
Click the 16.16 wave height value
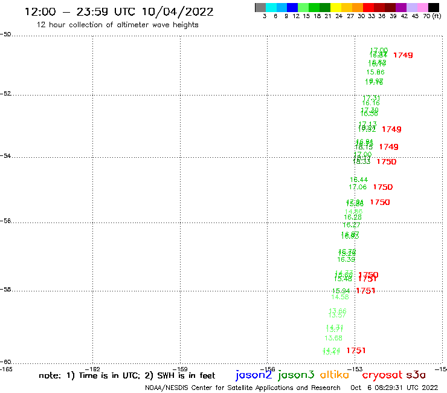[x=371, y=103]
